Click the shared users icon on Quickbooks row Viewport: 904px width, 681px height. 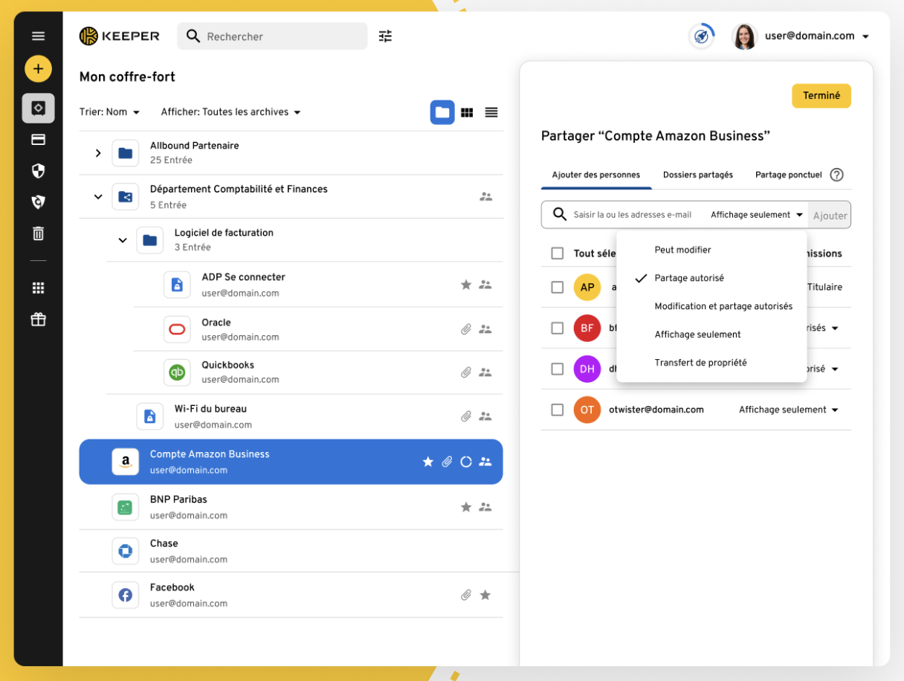pos(485,372)
